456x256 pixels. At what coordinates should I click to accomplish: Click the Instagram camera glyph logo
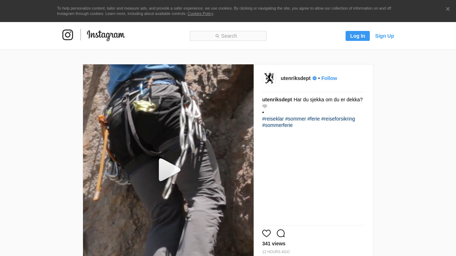(x=68, y=35)
